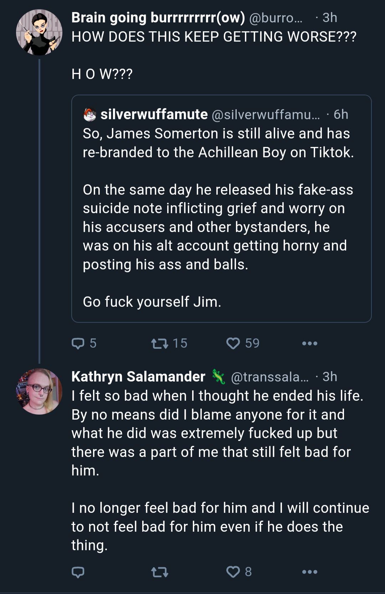Viewport: 385px width, 594px height.
Task: Click the 3h timestamp on Kathryn's tweet
Action: tap(330, 377)
